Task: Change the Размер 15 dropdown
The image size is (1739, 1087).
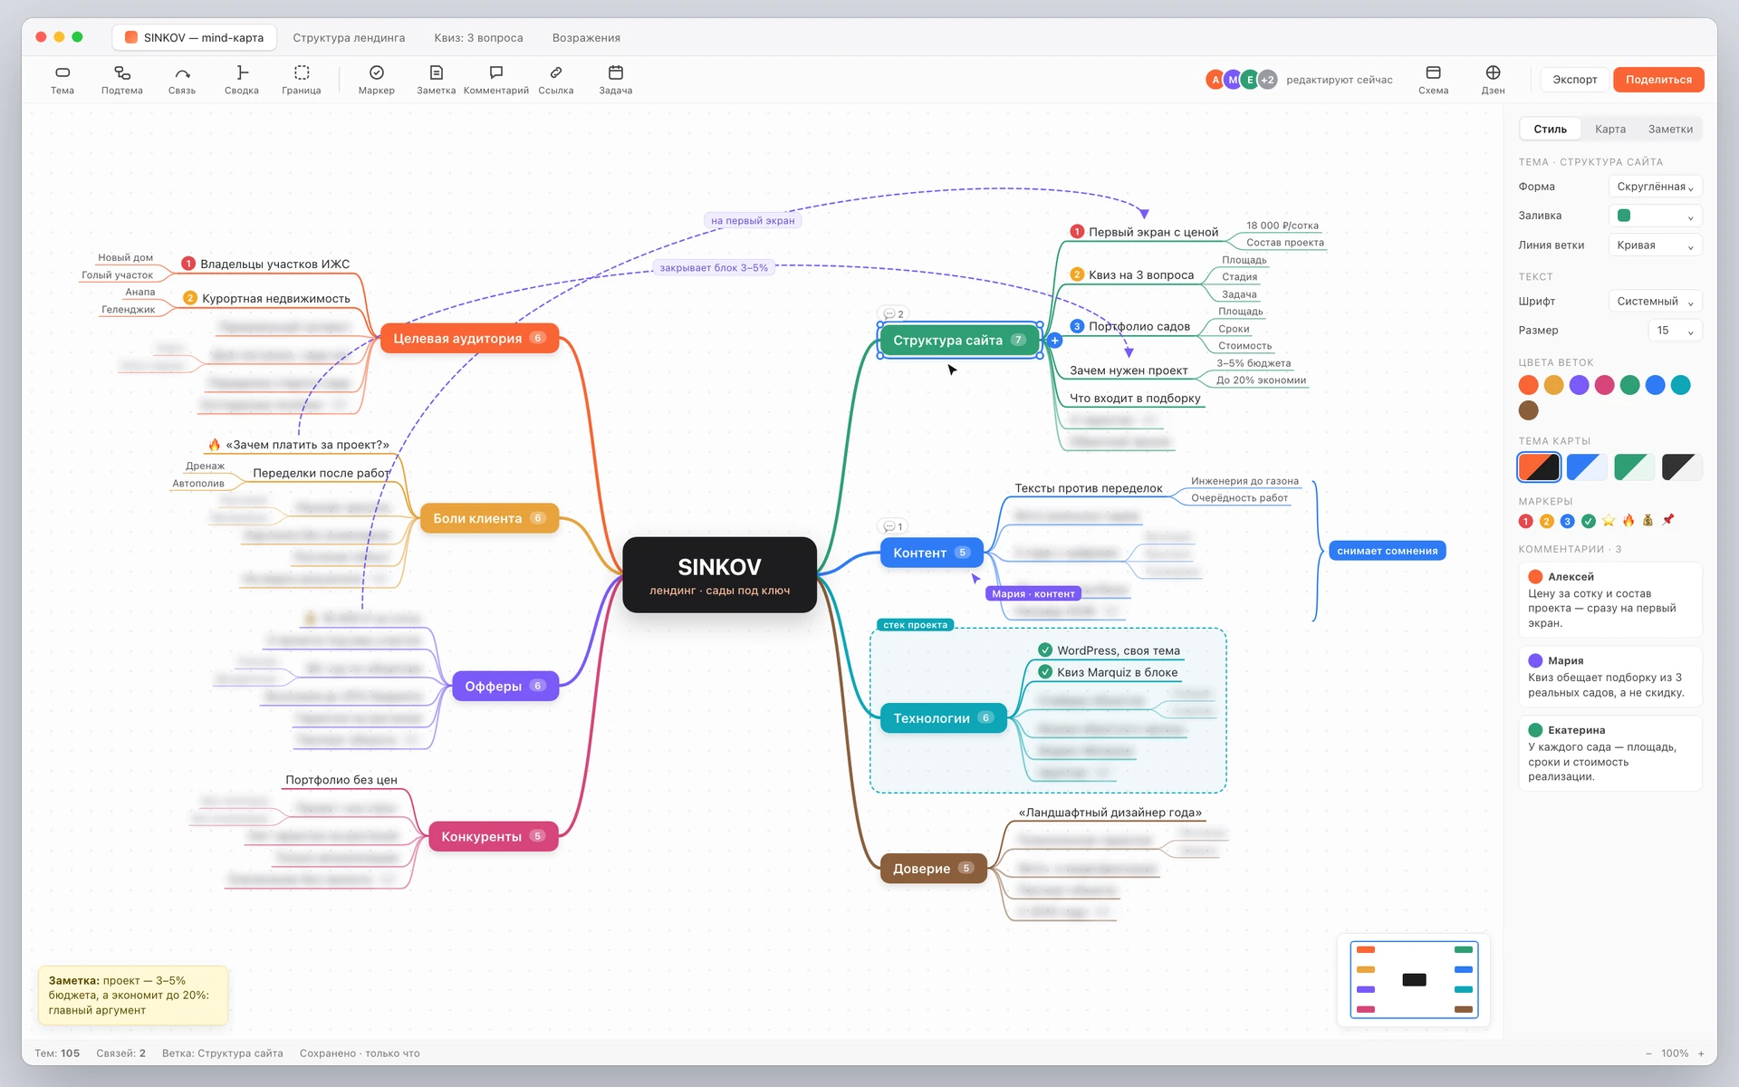Action: (1675, 330)
